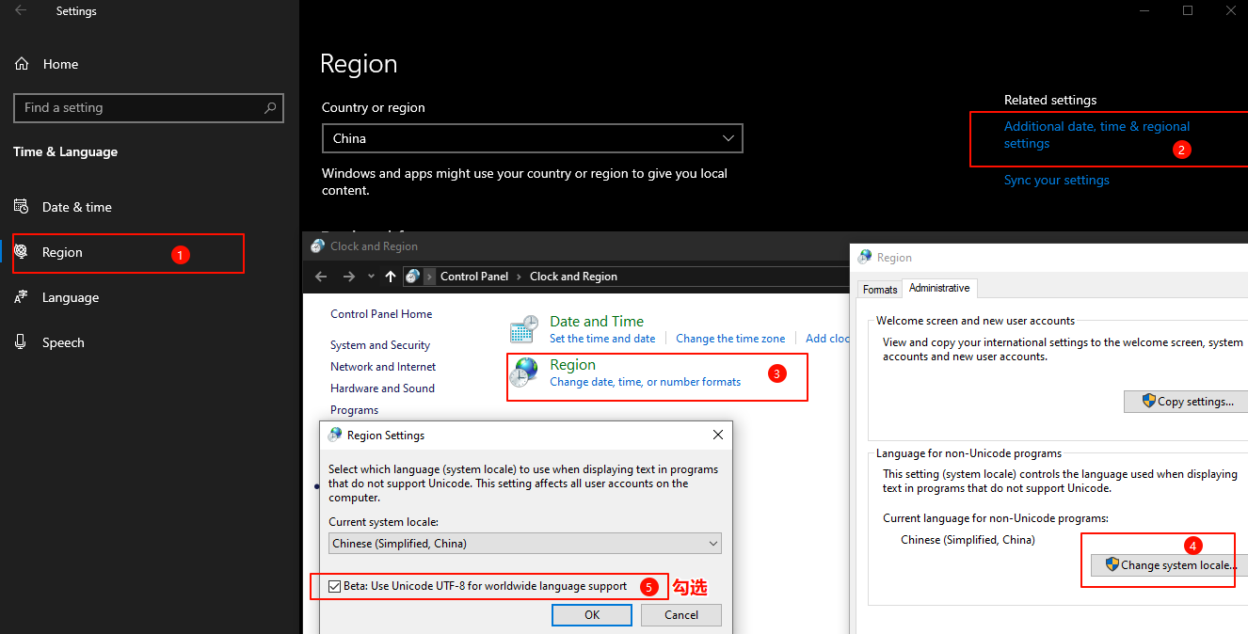Click the Date and Time clock calendar icon
This screenshot has height=634, width=1248.
point(524,330)
